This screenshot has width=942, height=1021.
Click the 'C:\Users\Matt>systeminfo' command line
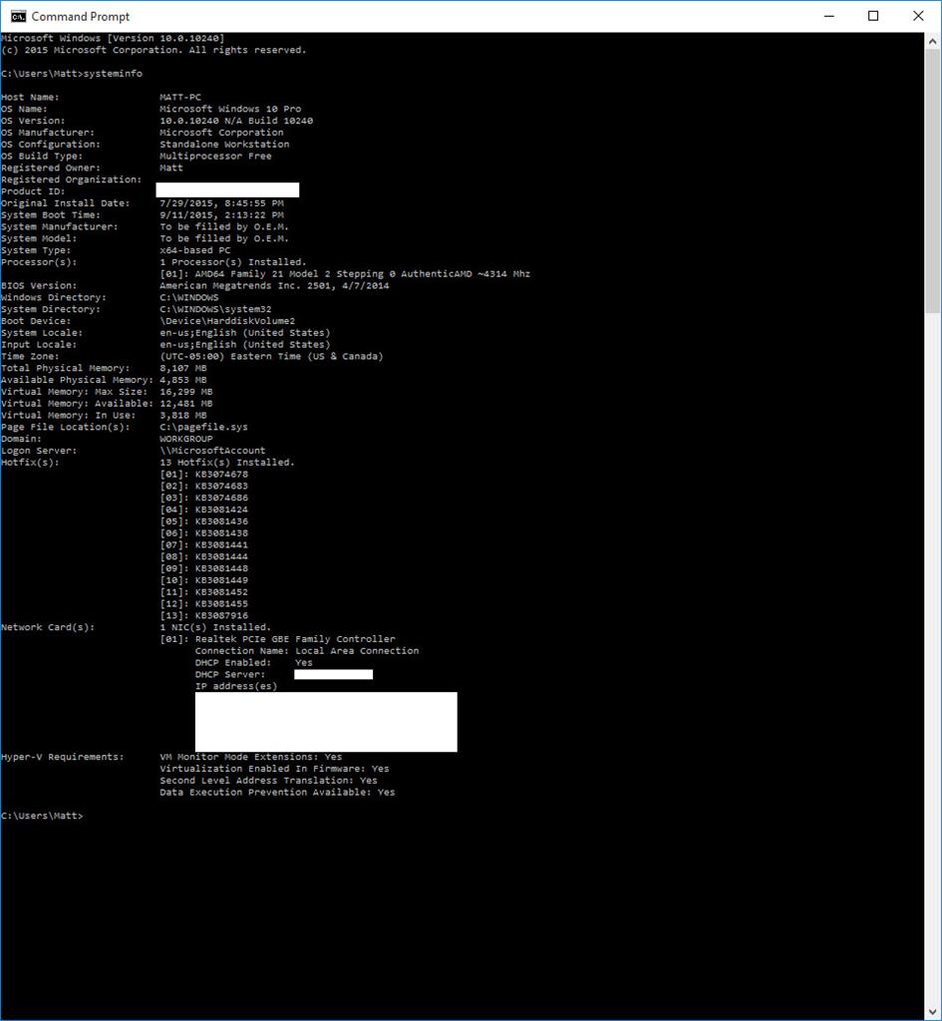(72, 74)
